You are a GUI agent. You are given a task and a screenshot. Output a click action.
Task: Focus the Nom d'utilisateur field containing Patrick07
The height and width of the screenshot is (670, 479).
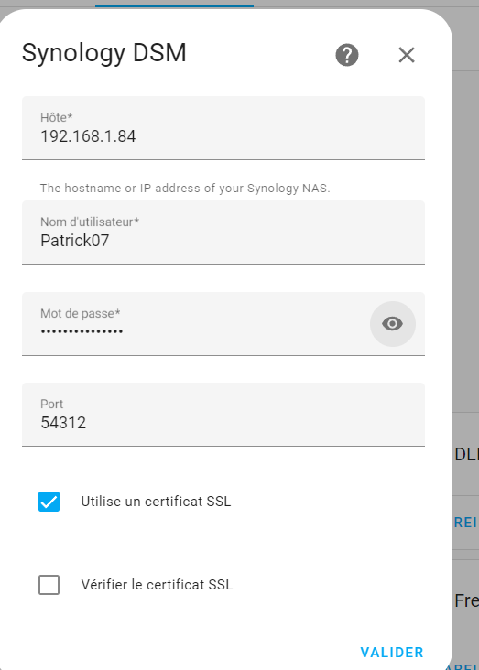(x=223, y=232)
